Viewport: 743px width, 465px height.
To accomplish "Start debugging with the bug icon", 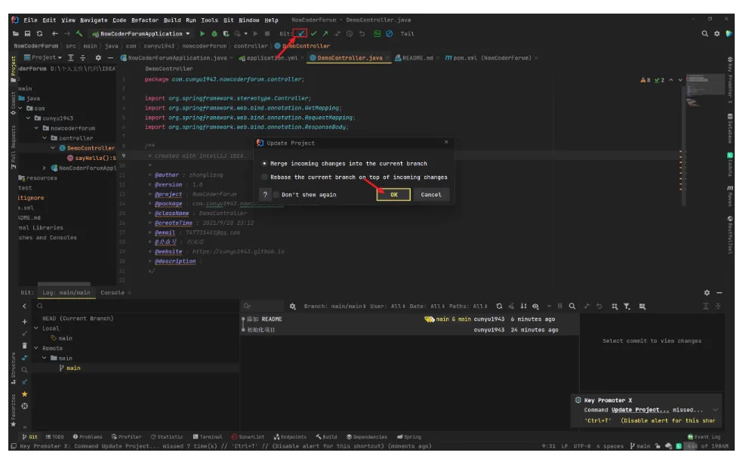I will pos(214,34).
